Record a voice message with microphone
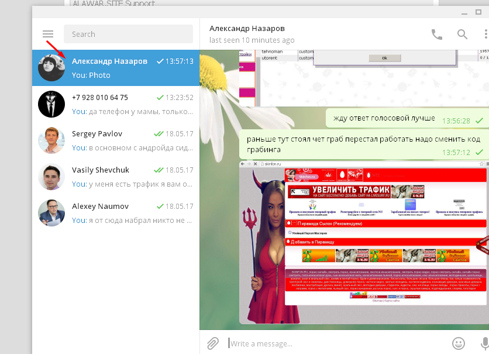The image size is (489, 354). pyautogui.click(x=484, y=343)
